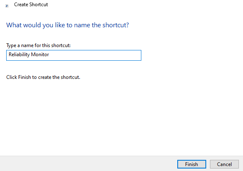The width and height of the screenshot is (243, 171).
Task: Click the 'Type a name for this shortcut:' label
Action: (38, 45)
